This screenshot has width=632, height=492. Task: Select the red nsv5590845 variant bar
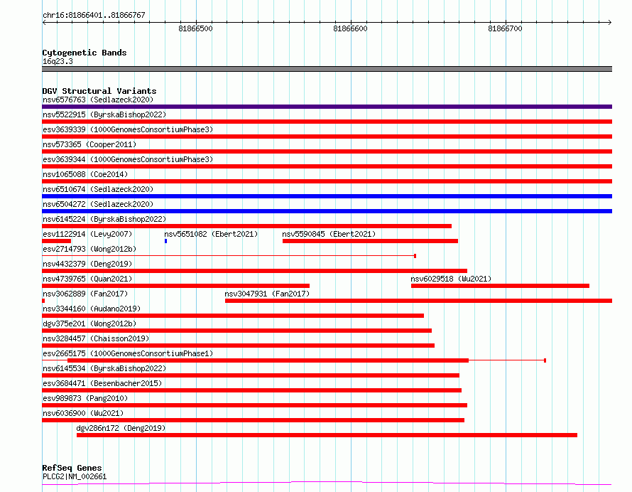(x=370, y=241)
